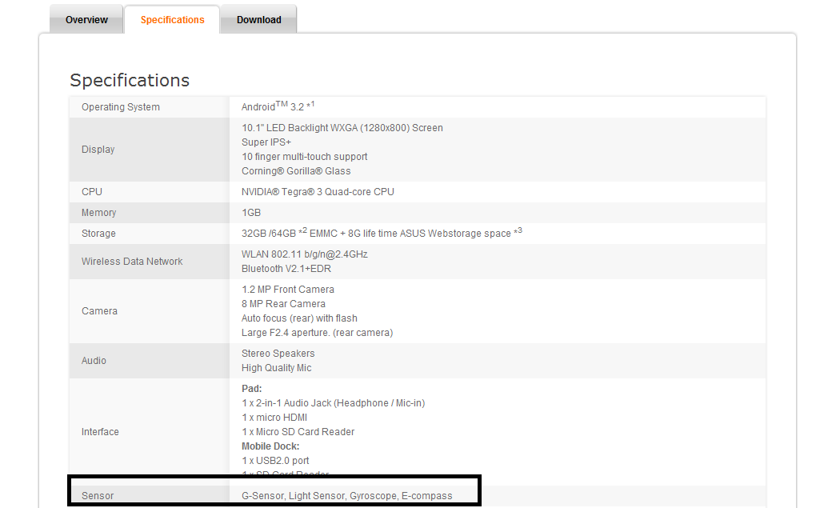Screen dimensions: 832x508
Task: Open the Overview tab
Action: pos(86,20)
